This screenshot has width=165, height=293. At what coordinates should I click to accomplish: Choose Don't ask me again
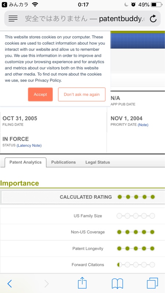82,94
